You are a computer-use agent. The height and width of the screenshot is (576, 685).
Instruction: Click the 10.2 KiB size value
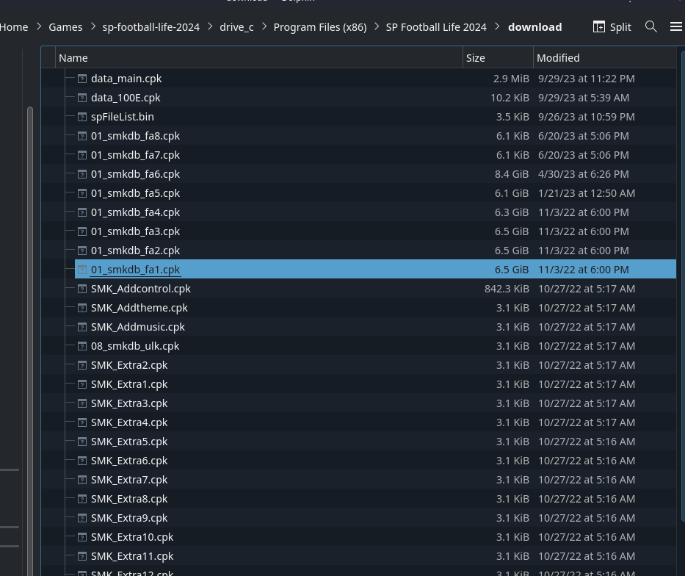(510, 98)
